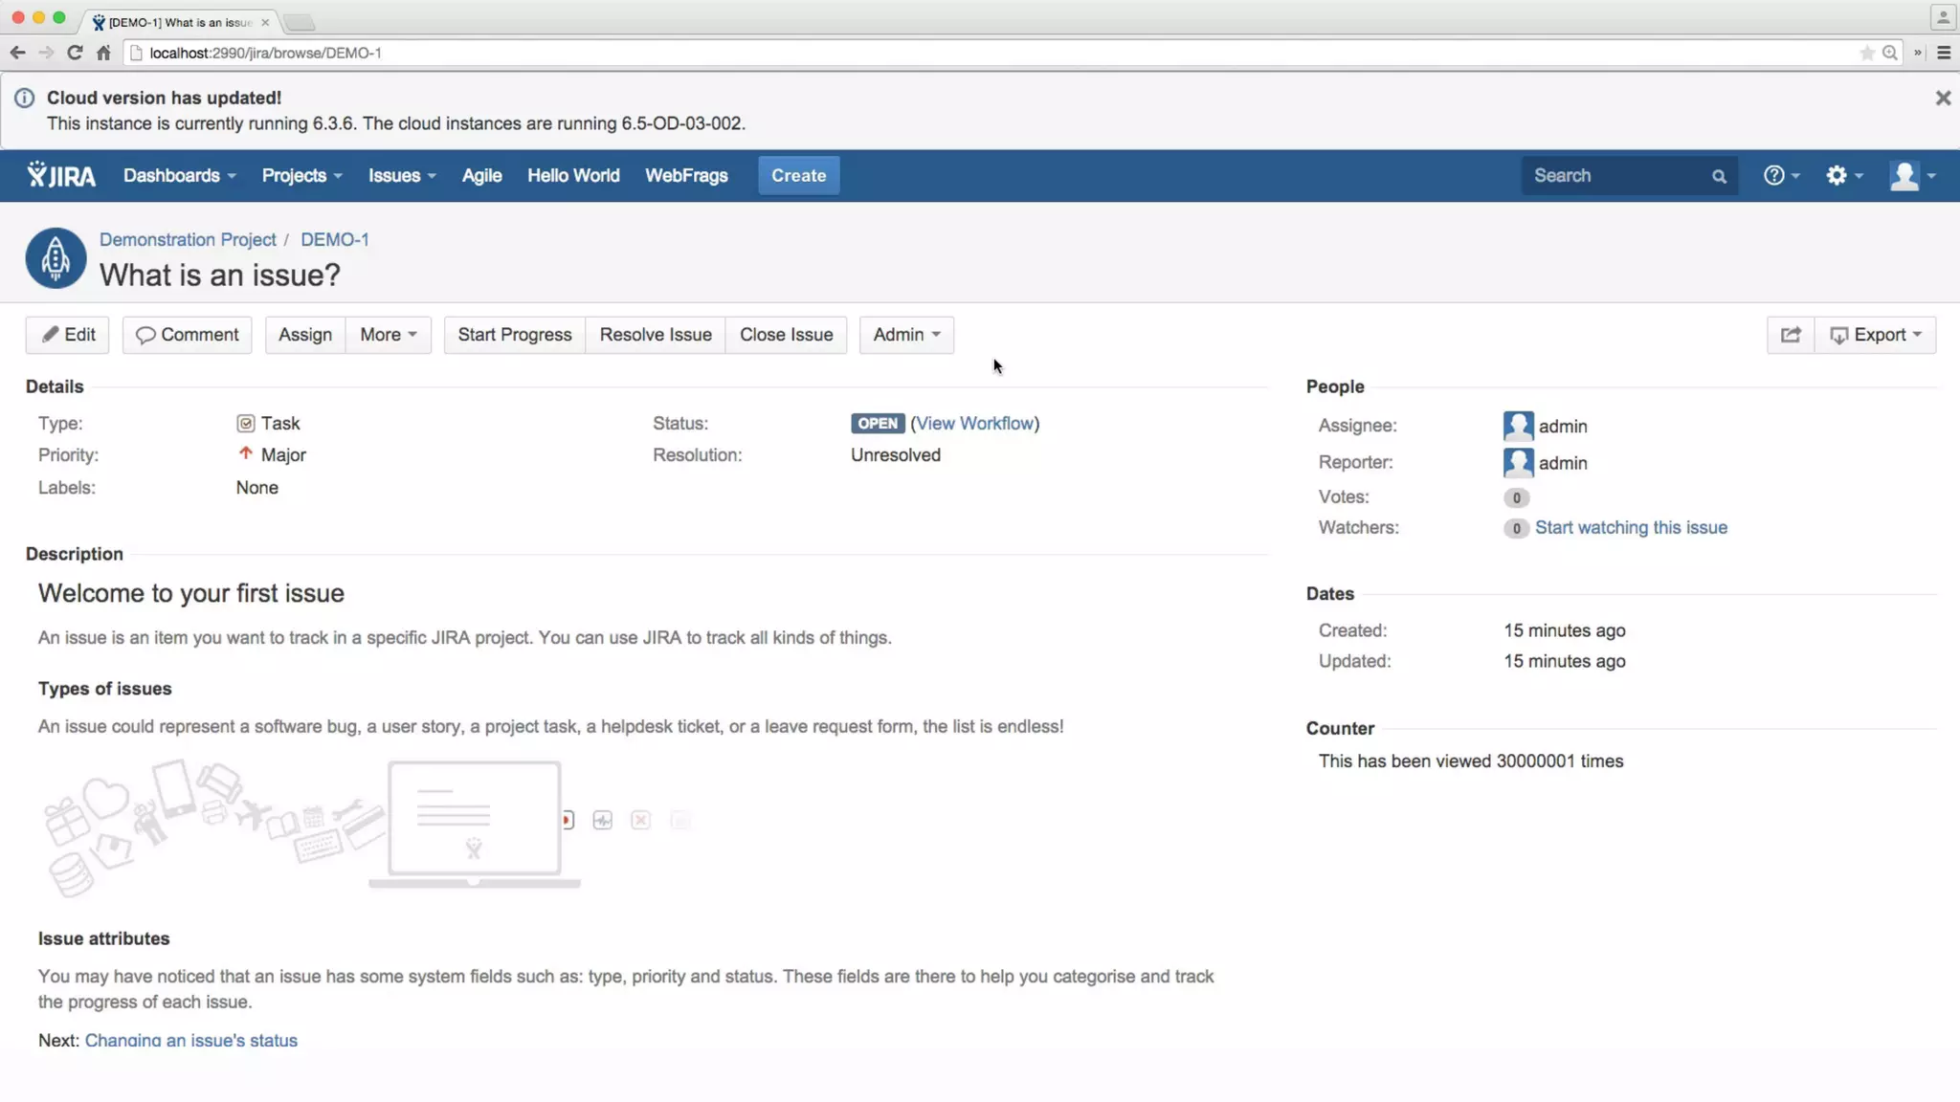The image size is (1960, 1102).
Task: Bookmark page with star icon
Action: [x=1866, y=53]
